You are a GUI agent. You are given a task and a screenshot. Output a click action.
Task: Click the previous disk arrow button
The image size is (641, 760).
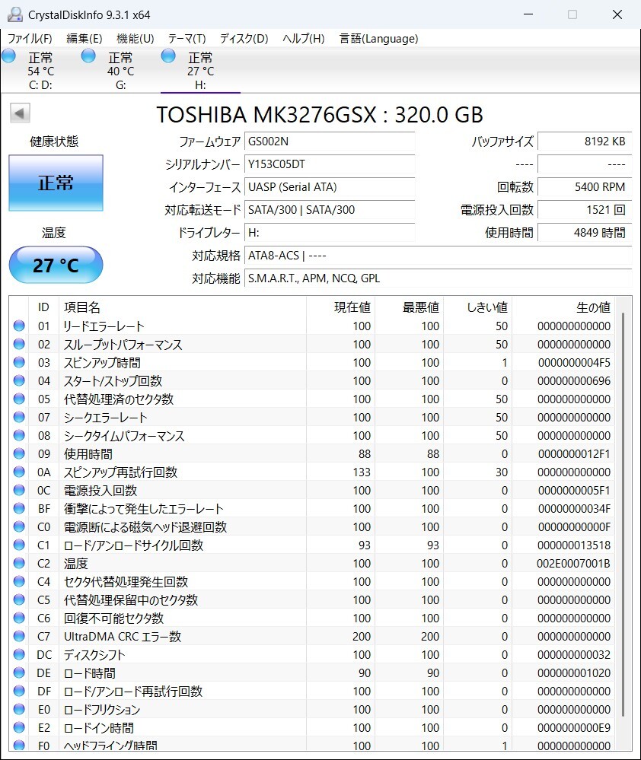(20, 113)
